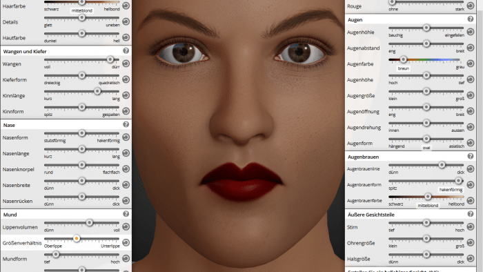Reset the Lippenvolumen slider

pyautogui.click(x=126, y=226)
